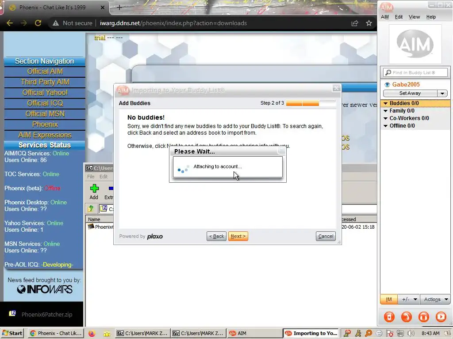Click the 7-Zip up-folder arrow icon
453x339 pixels.
[x=91, y=208]
